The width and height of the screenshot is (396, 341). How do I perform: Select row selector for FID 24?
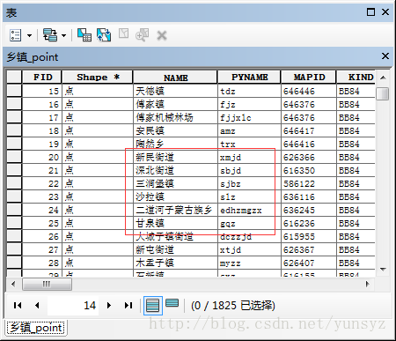coord(14,210)
